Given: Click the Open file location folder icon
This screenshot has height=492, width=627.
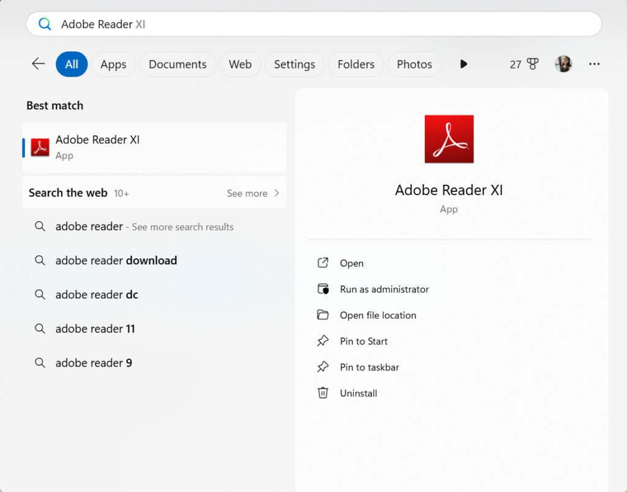Looking at the screenshot, I should point(323,315).
